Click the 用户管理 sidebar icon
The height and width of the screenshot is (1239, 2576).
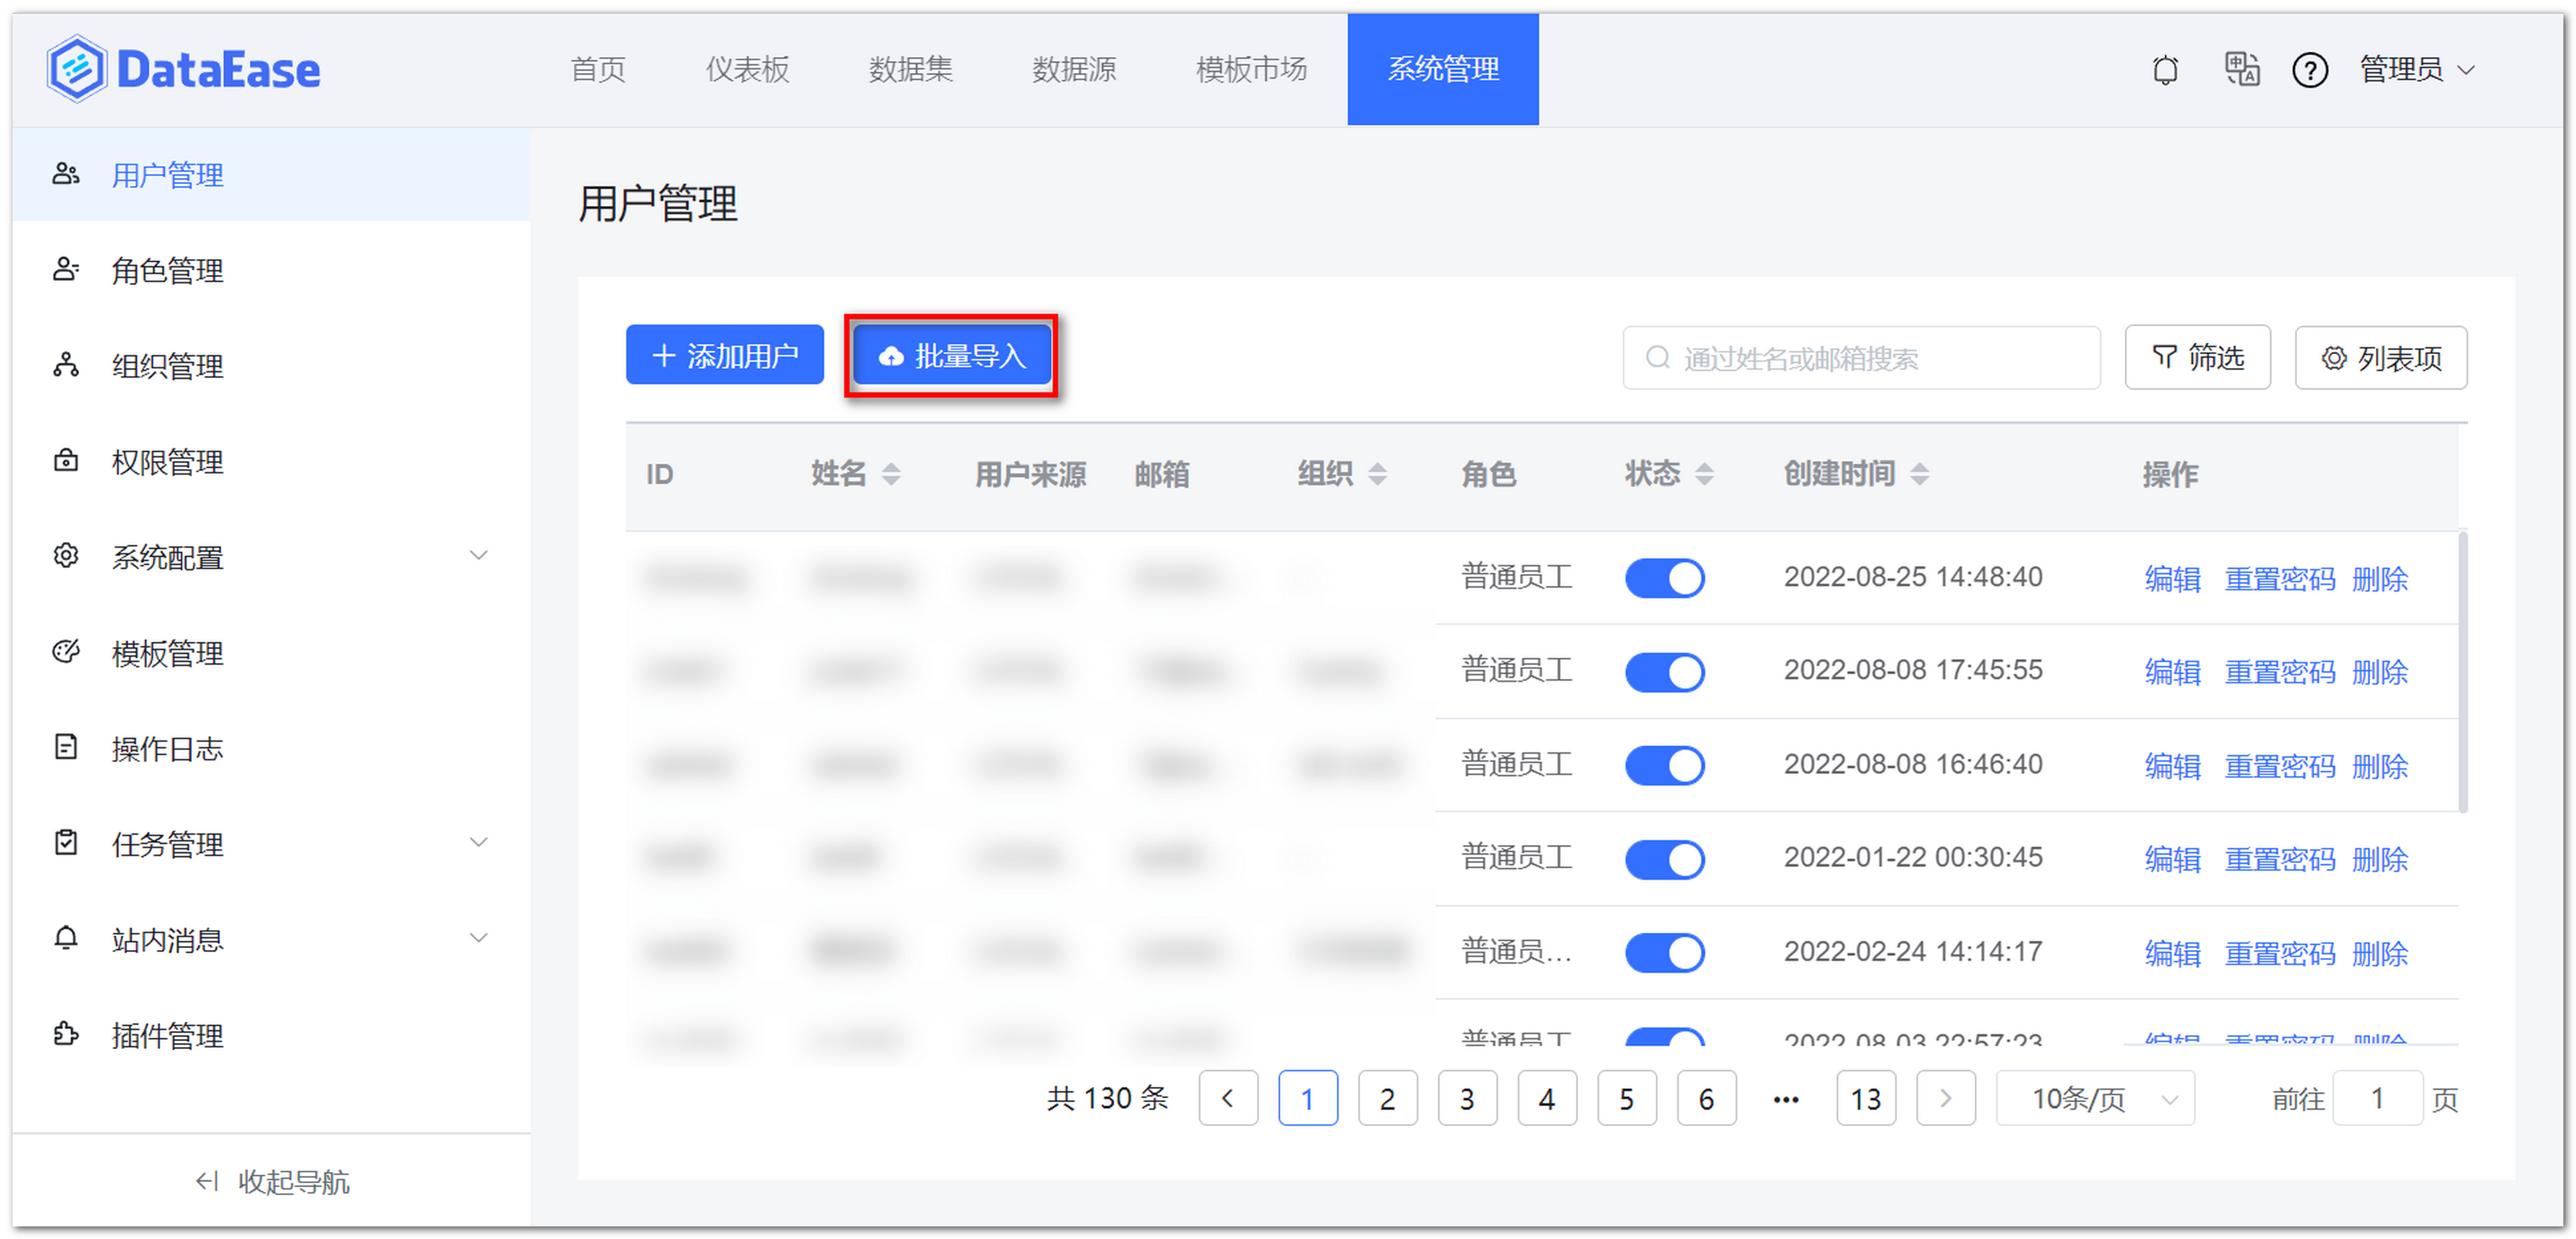coord(66,174)
